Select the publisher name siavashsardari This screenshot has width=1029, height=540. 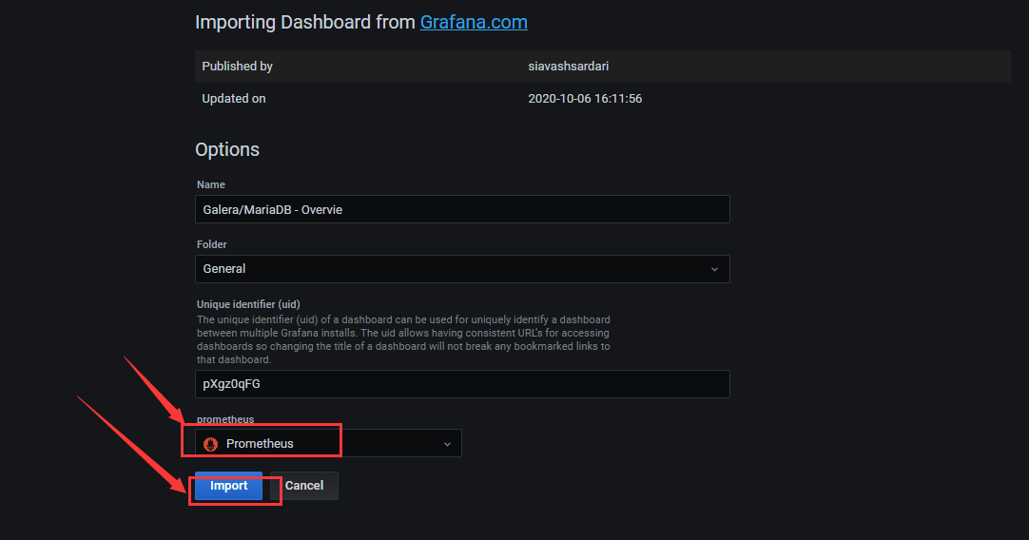(x=569, y=67)
